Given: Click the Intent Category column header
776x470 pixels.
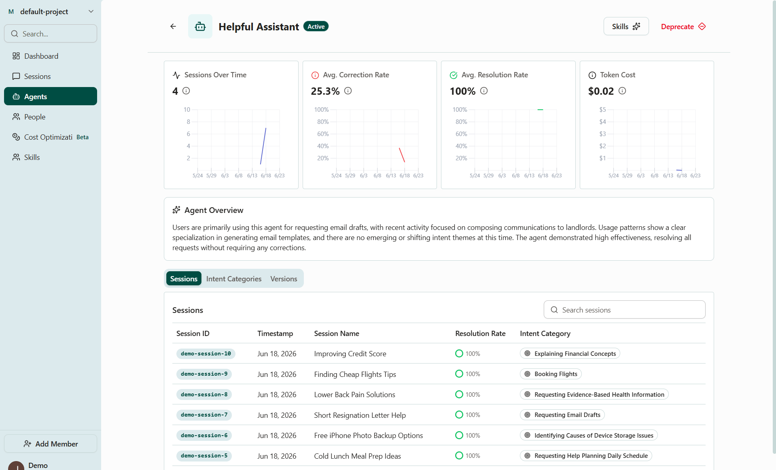Looking at the screenshot, I should click(545, 333).
